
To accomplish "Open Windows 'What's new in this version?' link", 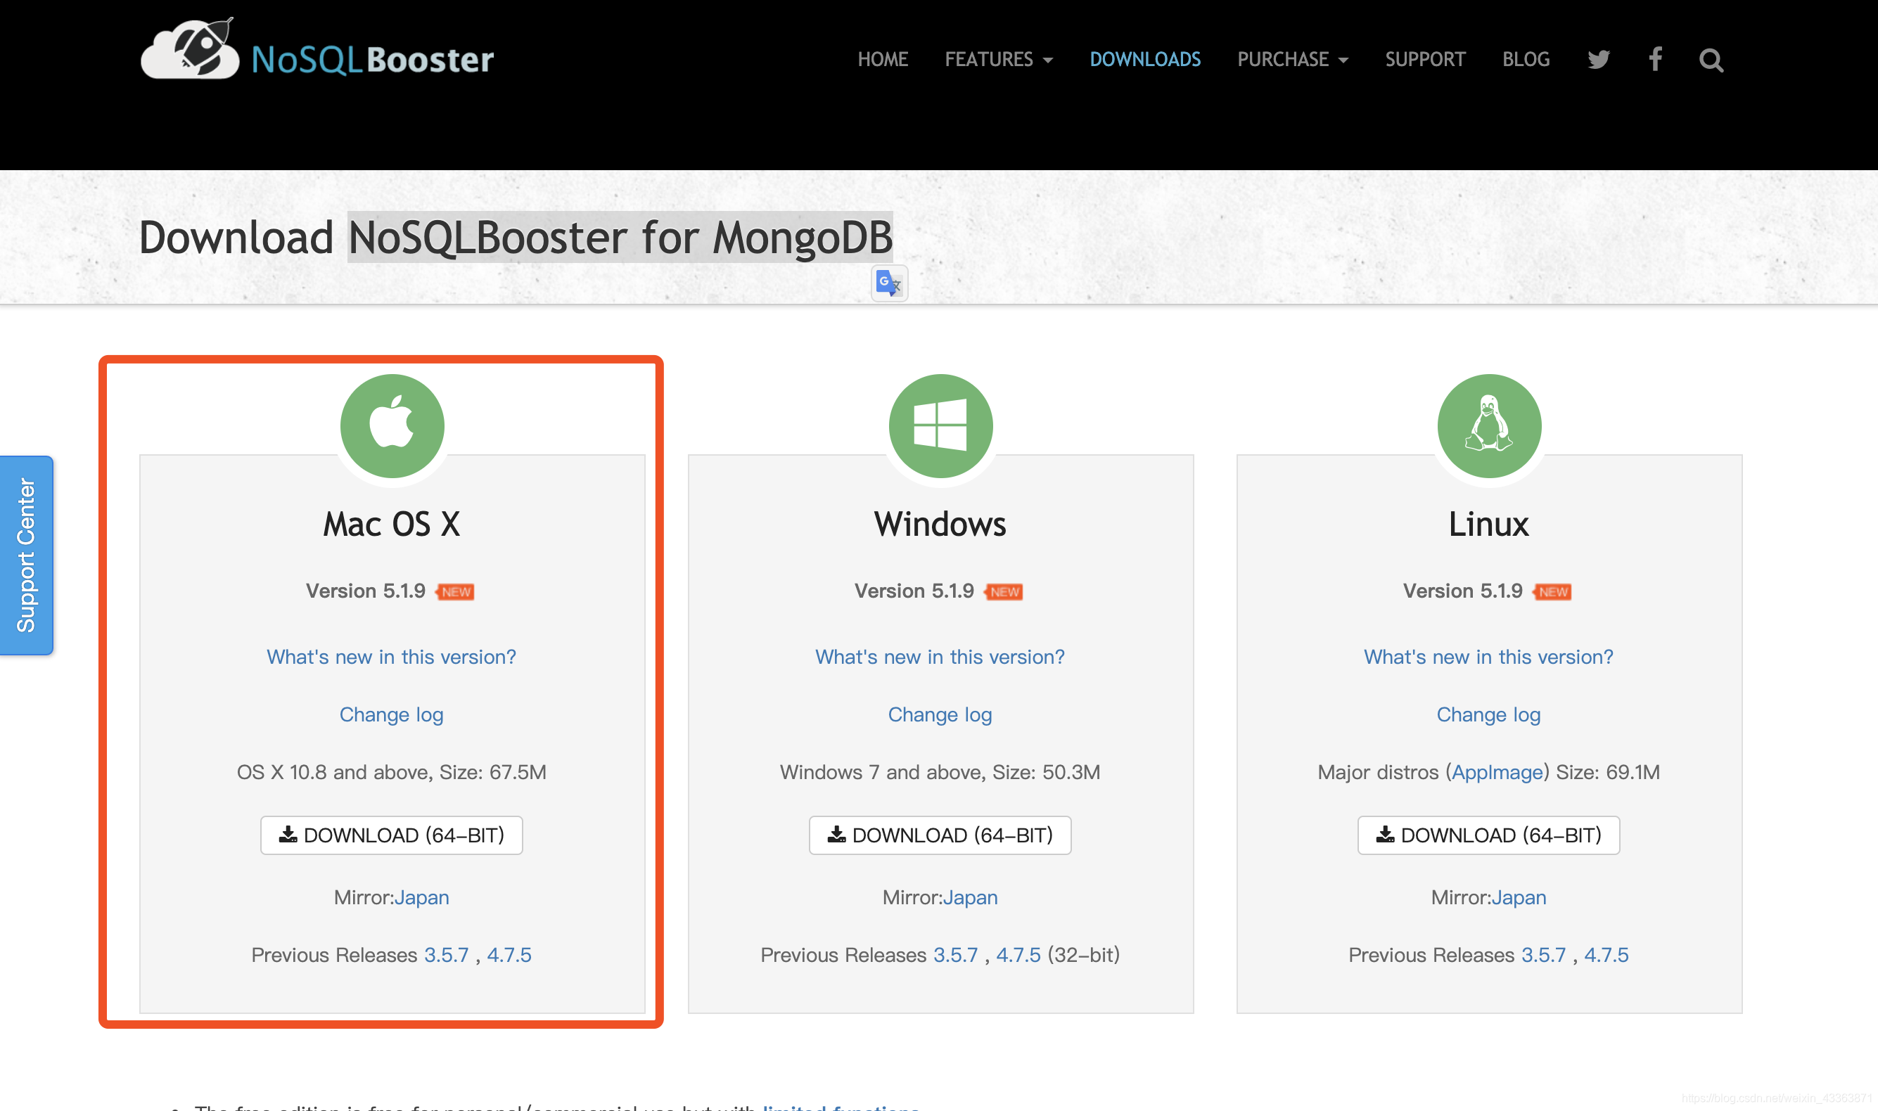I will point(940,657).
